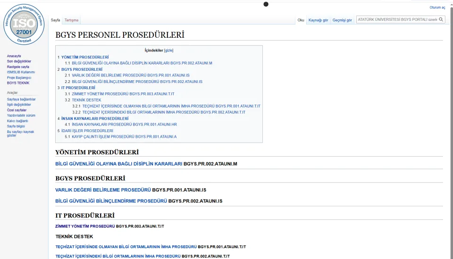
Task: Open the Geçmişi gör tab
Action: click(342, 20)
